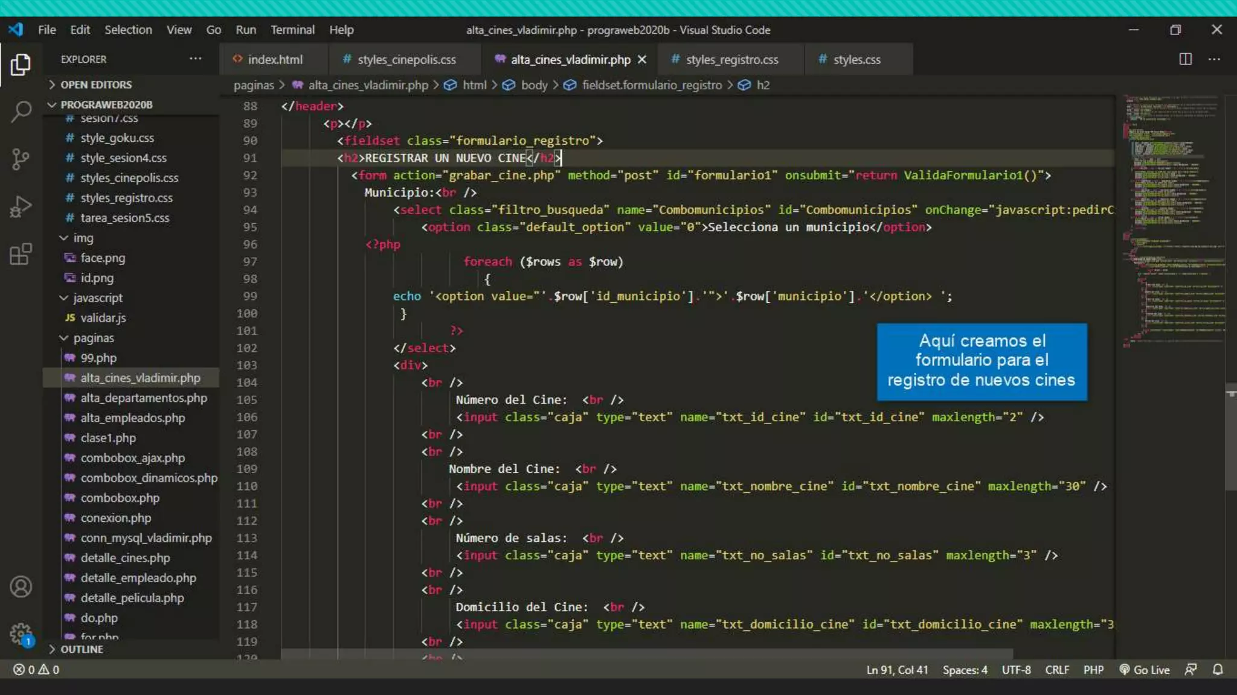
Task: Open Source Control view
Action: (x=21, y=159)
